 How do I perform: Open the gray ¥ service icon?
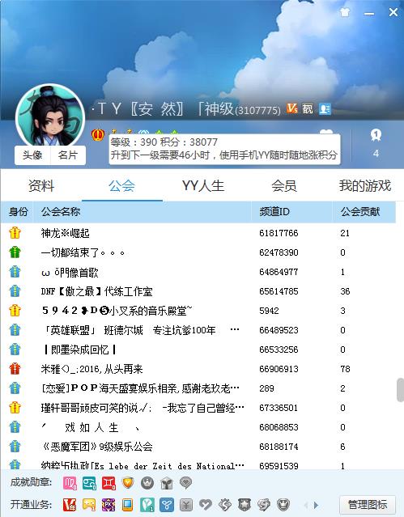pos(186,505)
